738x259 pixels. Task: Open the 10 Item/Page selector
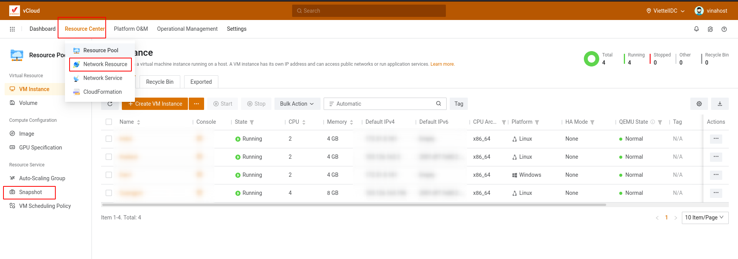pos(705,217)
